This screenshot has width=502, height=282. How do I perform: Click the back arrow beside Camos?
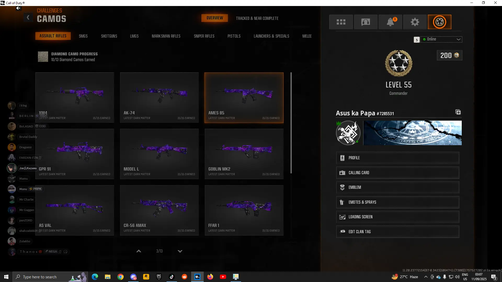coord(28,18)
